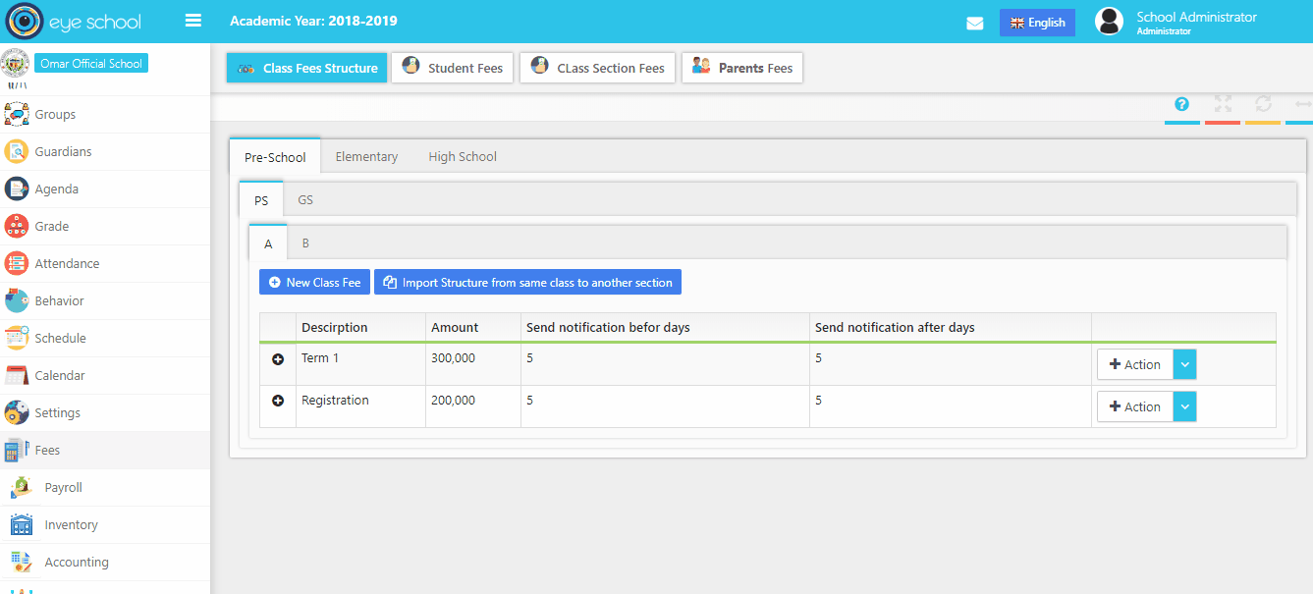1313x594 pixels.
Task: Open the School Administrator user menu
Action: [x=1176, y=22]
